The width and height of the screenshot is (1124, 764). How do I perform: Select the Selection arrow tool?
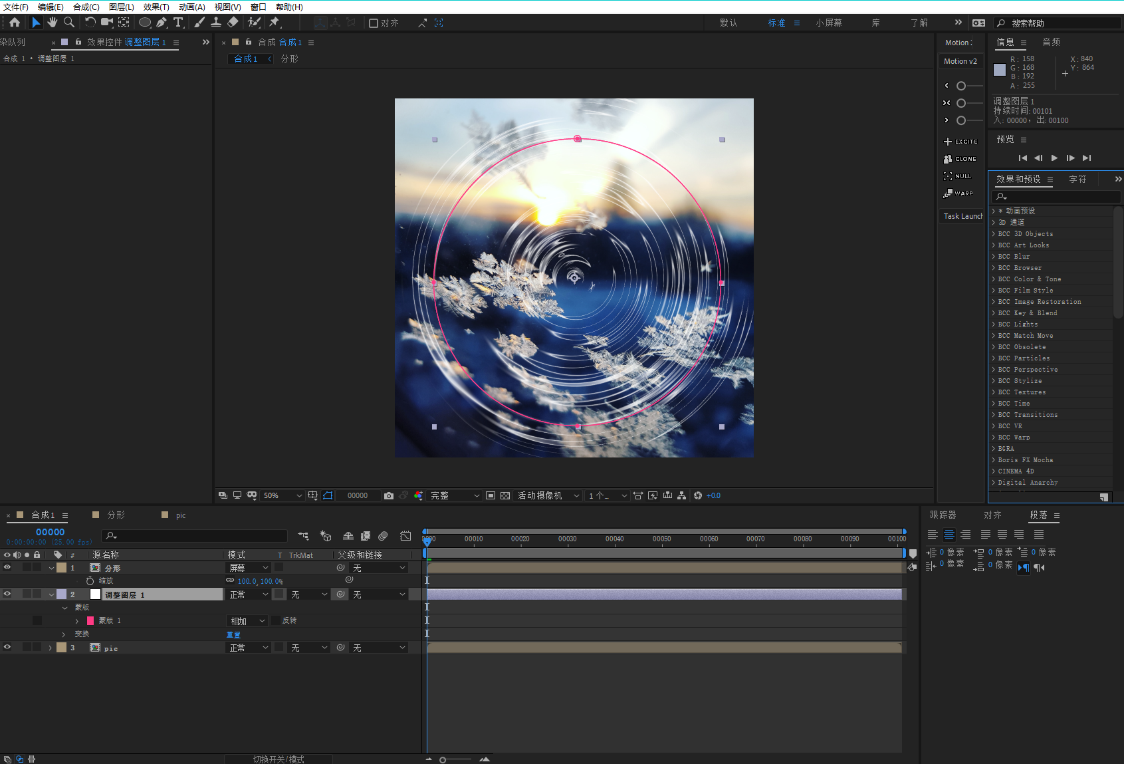(36, 23)
